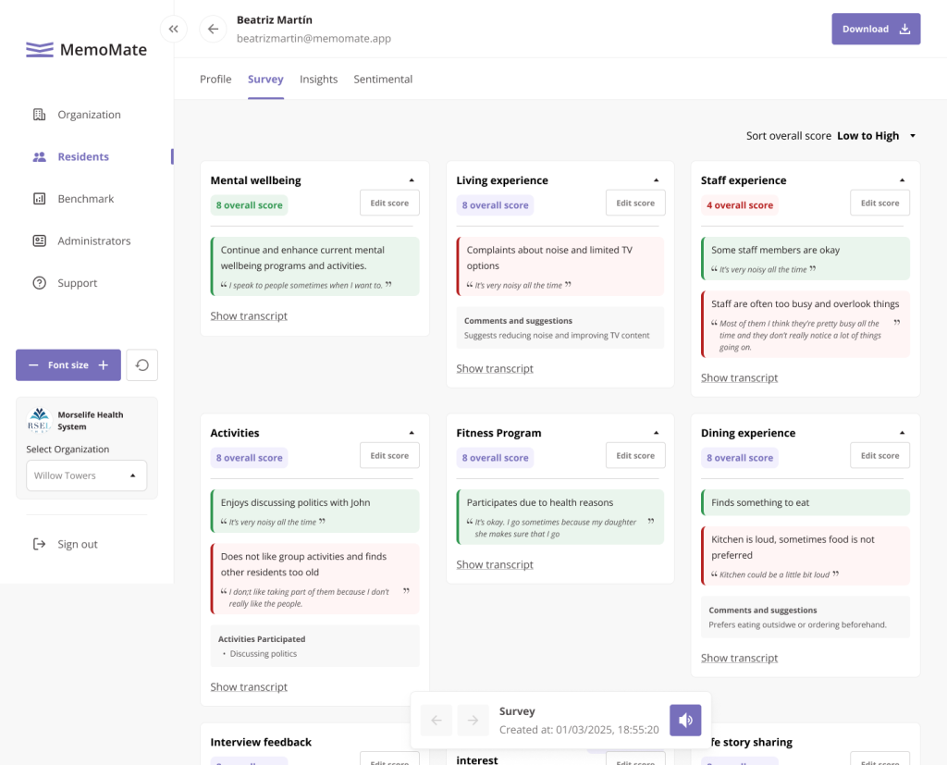
Task: Collapse the sidebar with double chevron icon
Action: [173, 29]
